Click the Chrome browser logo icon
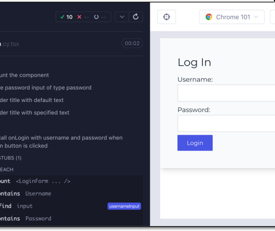 (x=209, y=17)
